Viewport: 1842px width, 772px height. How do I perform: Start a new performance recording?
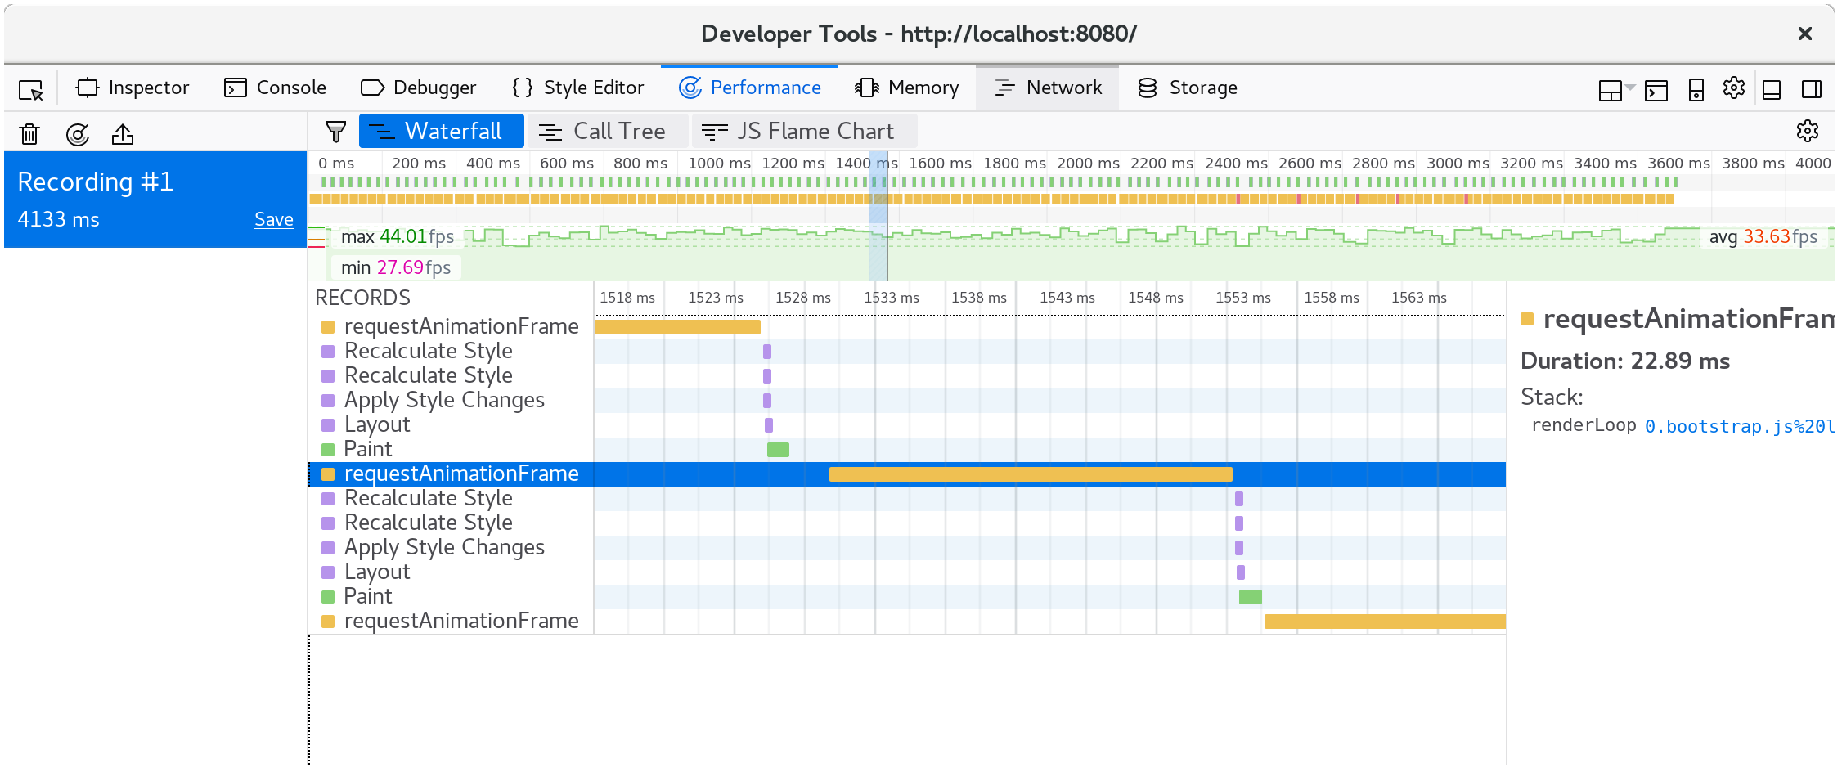[x=78, y=133]
